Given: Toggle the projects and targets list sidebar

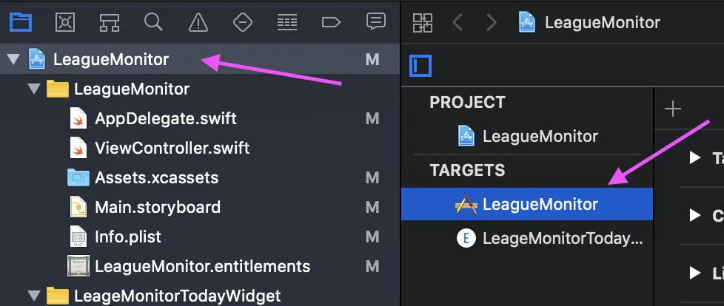Looking at the screenshot, I should coord(420,67).
